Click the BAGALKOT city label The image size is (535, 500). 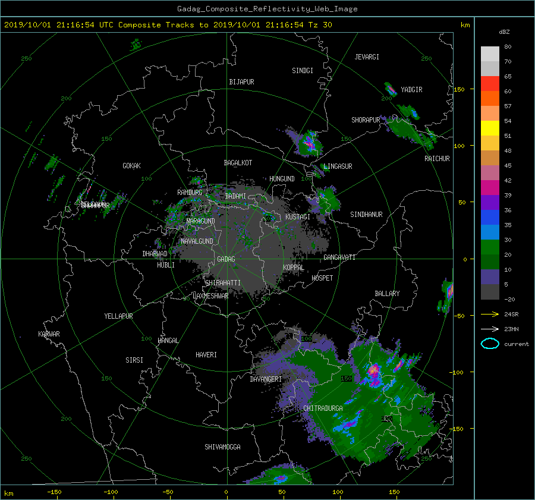[238, 163]
